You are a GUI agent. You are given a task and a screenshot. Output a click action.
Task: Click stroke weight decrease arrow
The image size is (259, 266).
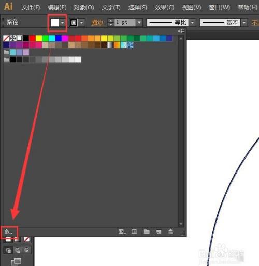click(x=111, y=24)
